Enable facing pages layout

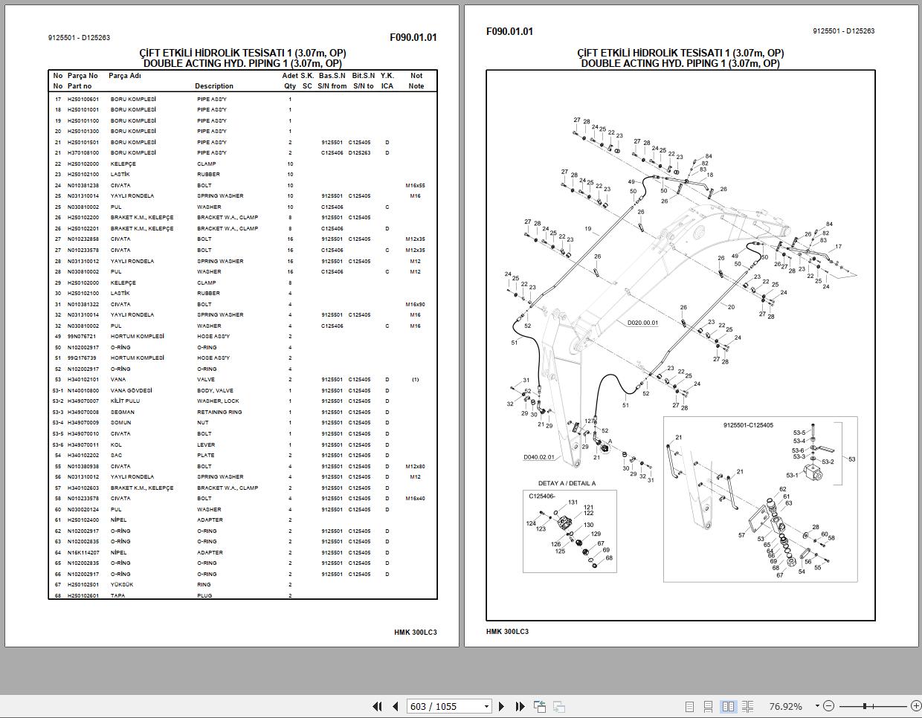tap(728, 706)
